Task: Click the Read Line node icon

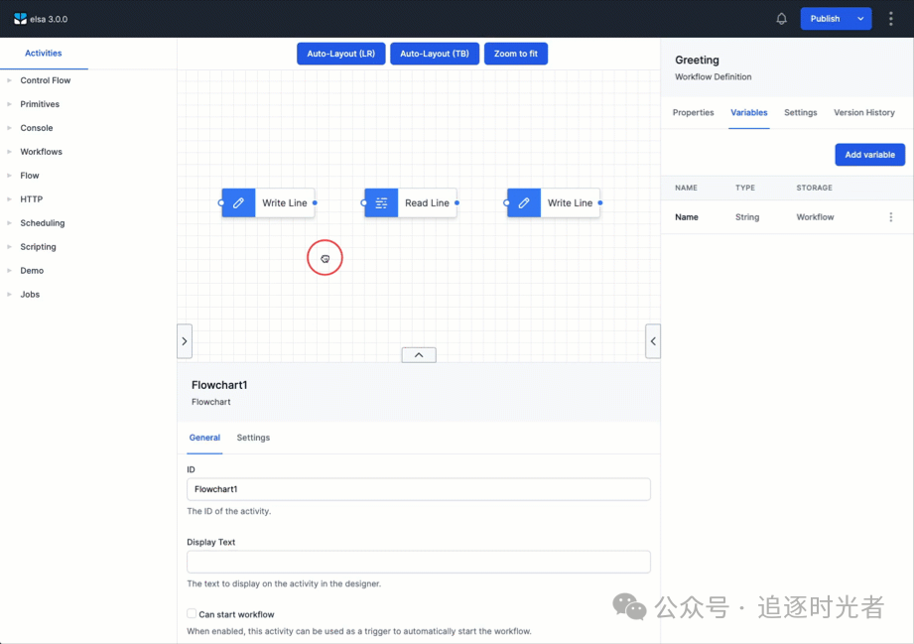Action: click(381, 202)
